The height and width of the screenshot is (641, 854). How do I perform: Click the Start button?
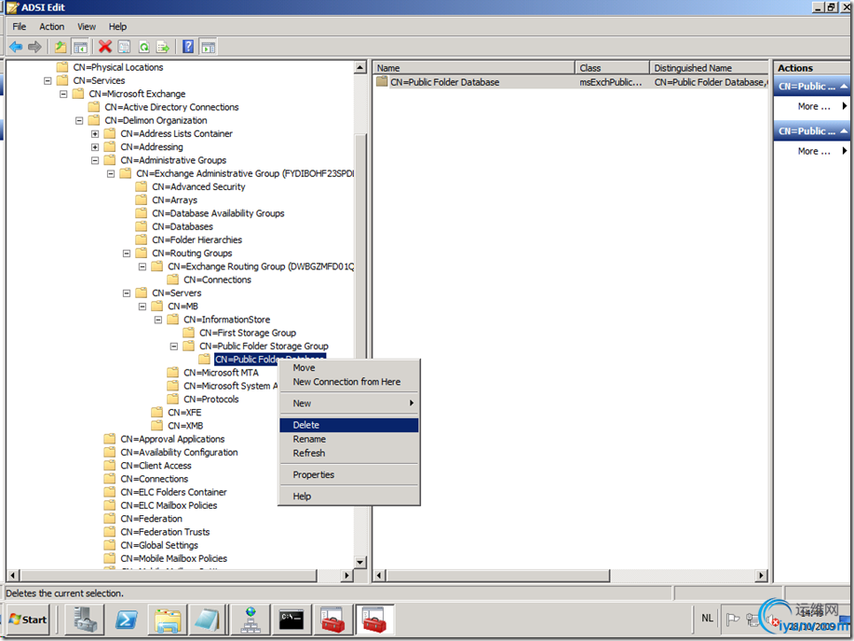(28, 620)
